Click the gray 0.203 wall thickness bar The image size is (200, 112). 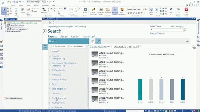coord(172,90)
